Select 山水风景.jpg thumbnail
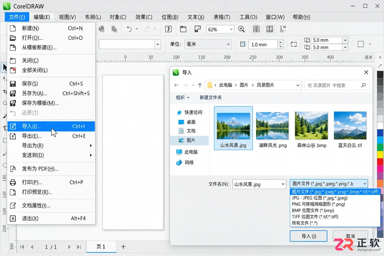 point(233,128)
